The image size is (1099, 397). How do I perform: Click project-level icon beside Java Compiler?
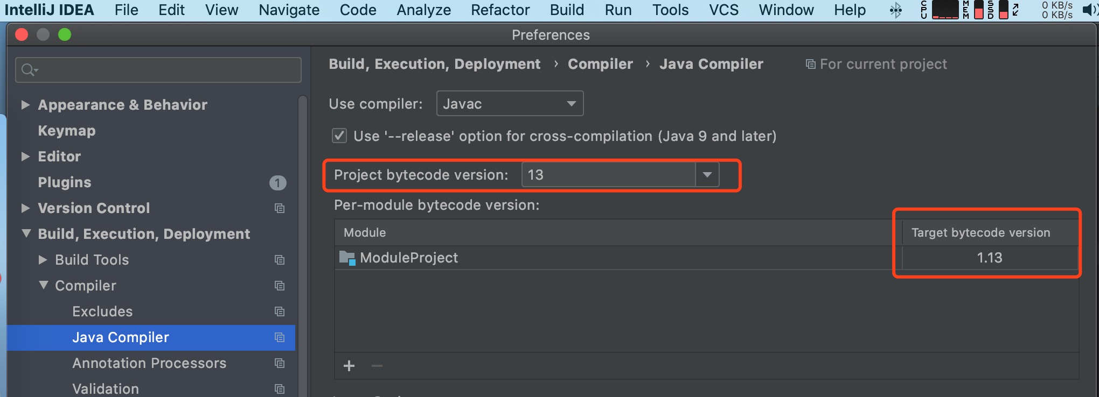coord(279,337)
